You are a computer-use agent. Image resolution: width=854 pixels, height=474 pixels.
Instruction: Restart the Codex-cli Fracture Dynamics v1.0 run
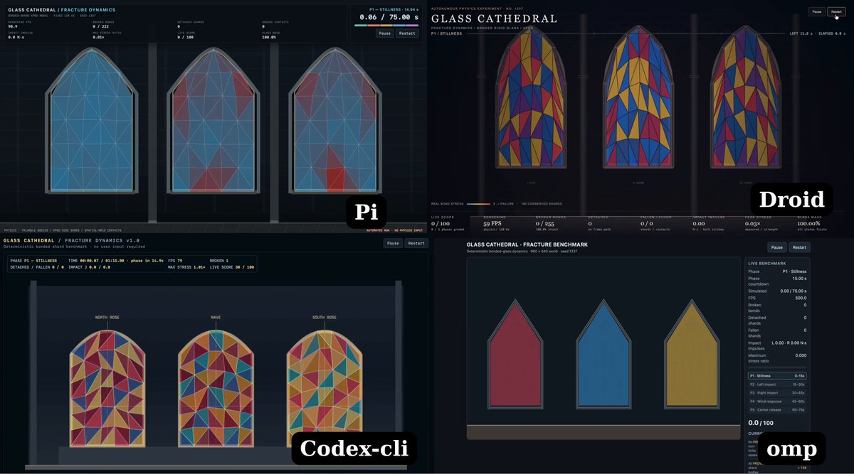tap(416, 243)
